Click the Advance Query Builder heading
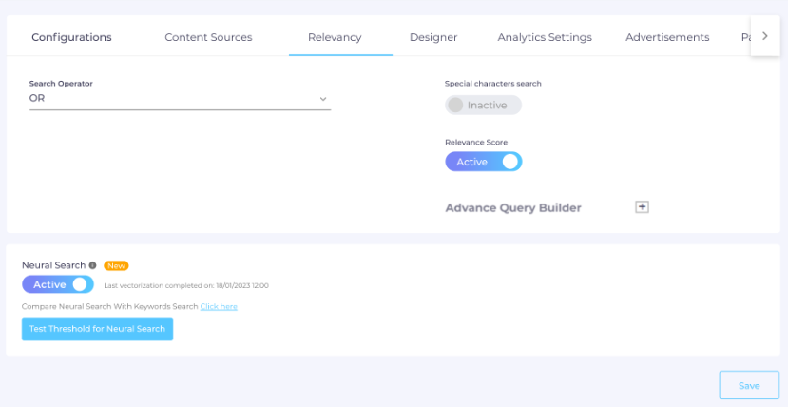This screenshot has height=407, width=788. tap(513, 207)
